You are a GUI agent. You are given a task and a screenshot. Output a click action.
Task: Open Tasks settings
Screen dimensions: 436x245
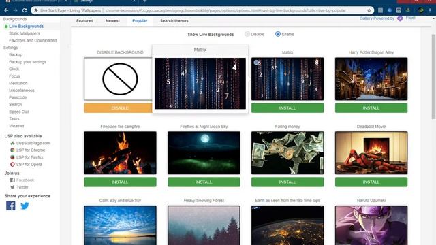tap(14, 119)
